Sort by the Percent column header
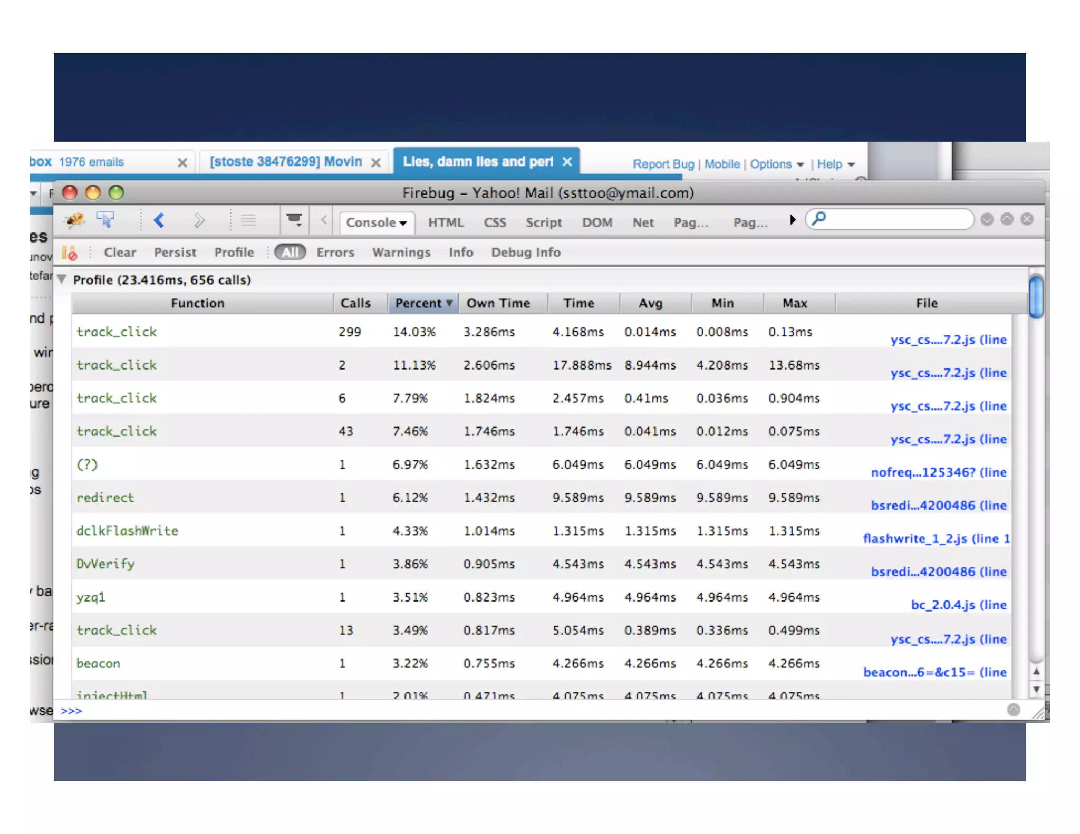1080x834 pixels. click(423, 303)
